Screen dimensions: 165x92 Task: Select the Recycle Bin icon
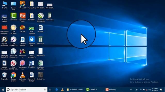[x=4, y=76]
